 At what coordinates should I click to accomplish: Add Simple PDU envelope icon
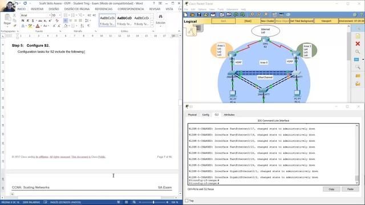(x=358, y=76)
